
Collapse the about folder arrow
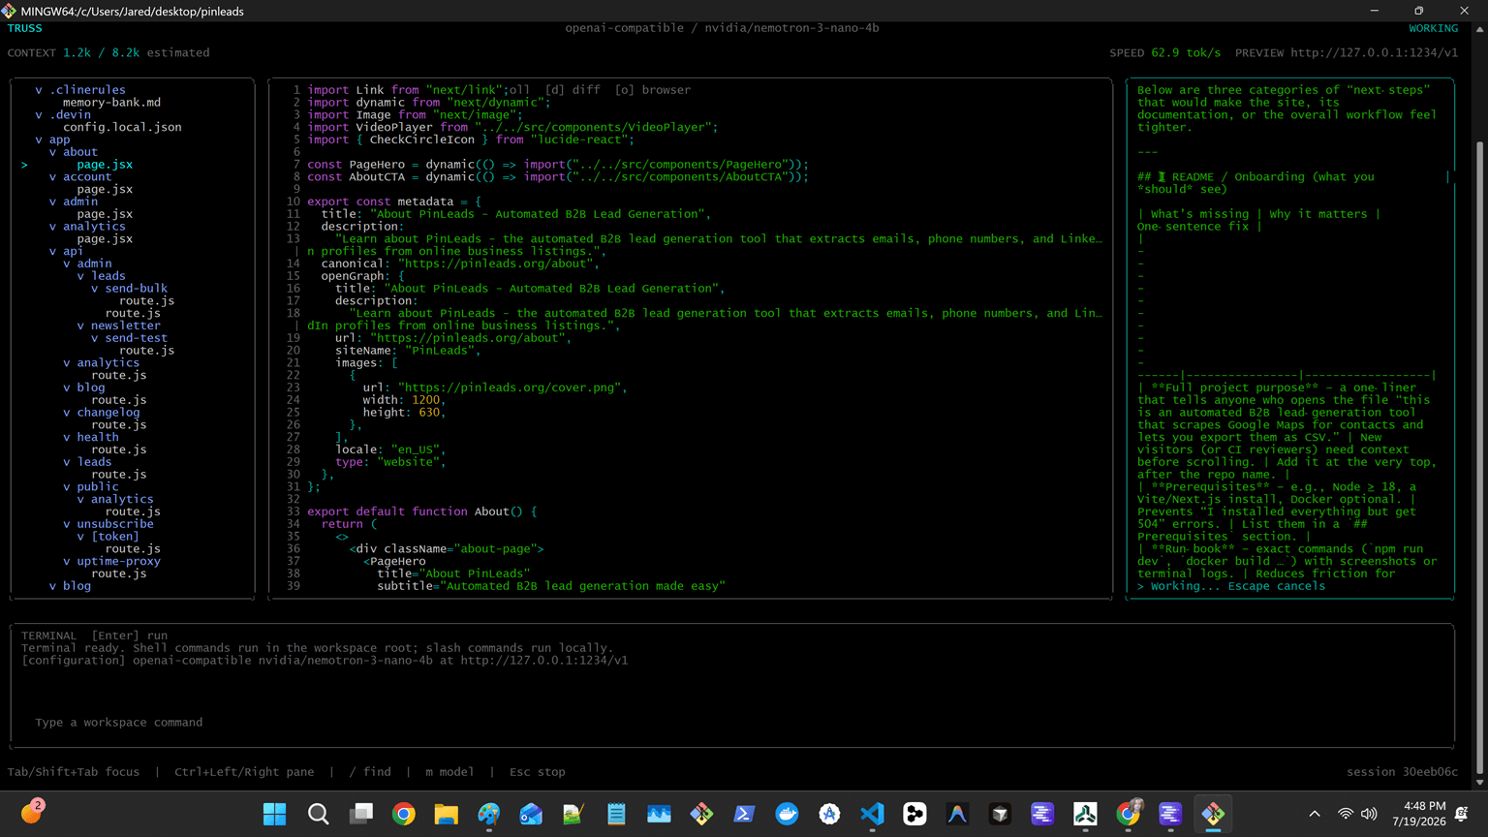pos(52,152)
